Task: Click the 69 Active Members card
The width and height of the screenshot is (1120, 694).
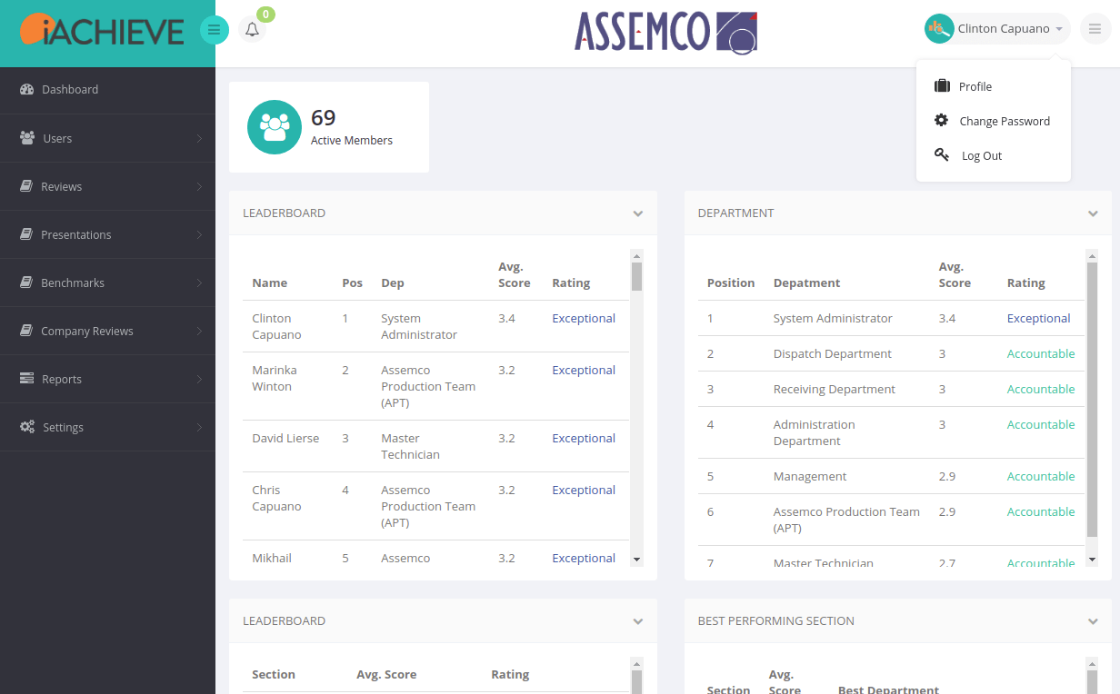Action: point(329,127)
